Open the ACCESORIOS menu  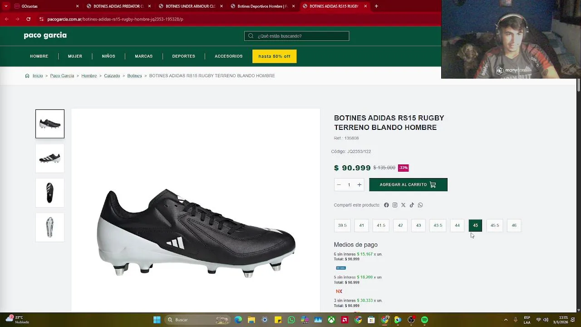click(228, 56)
